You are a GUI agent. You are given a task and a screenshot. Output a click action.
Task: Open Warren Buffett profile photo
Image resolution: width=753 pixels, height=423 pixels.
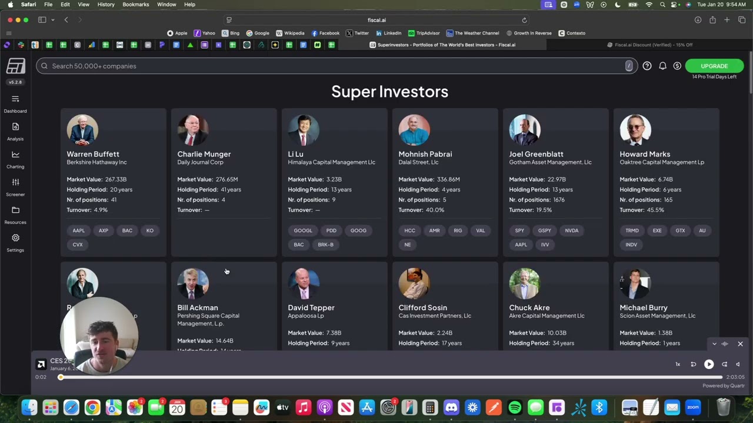(82, 130)
